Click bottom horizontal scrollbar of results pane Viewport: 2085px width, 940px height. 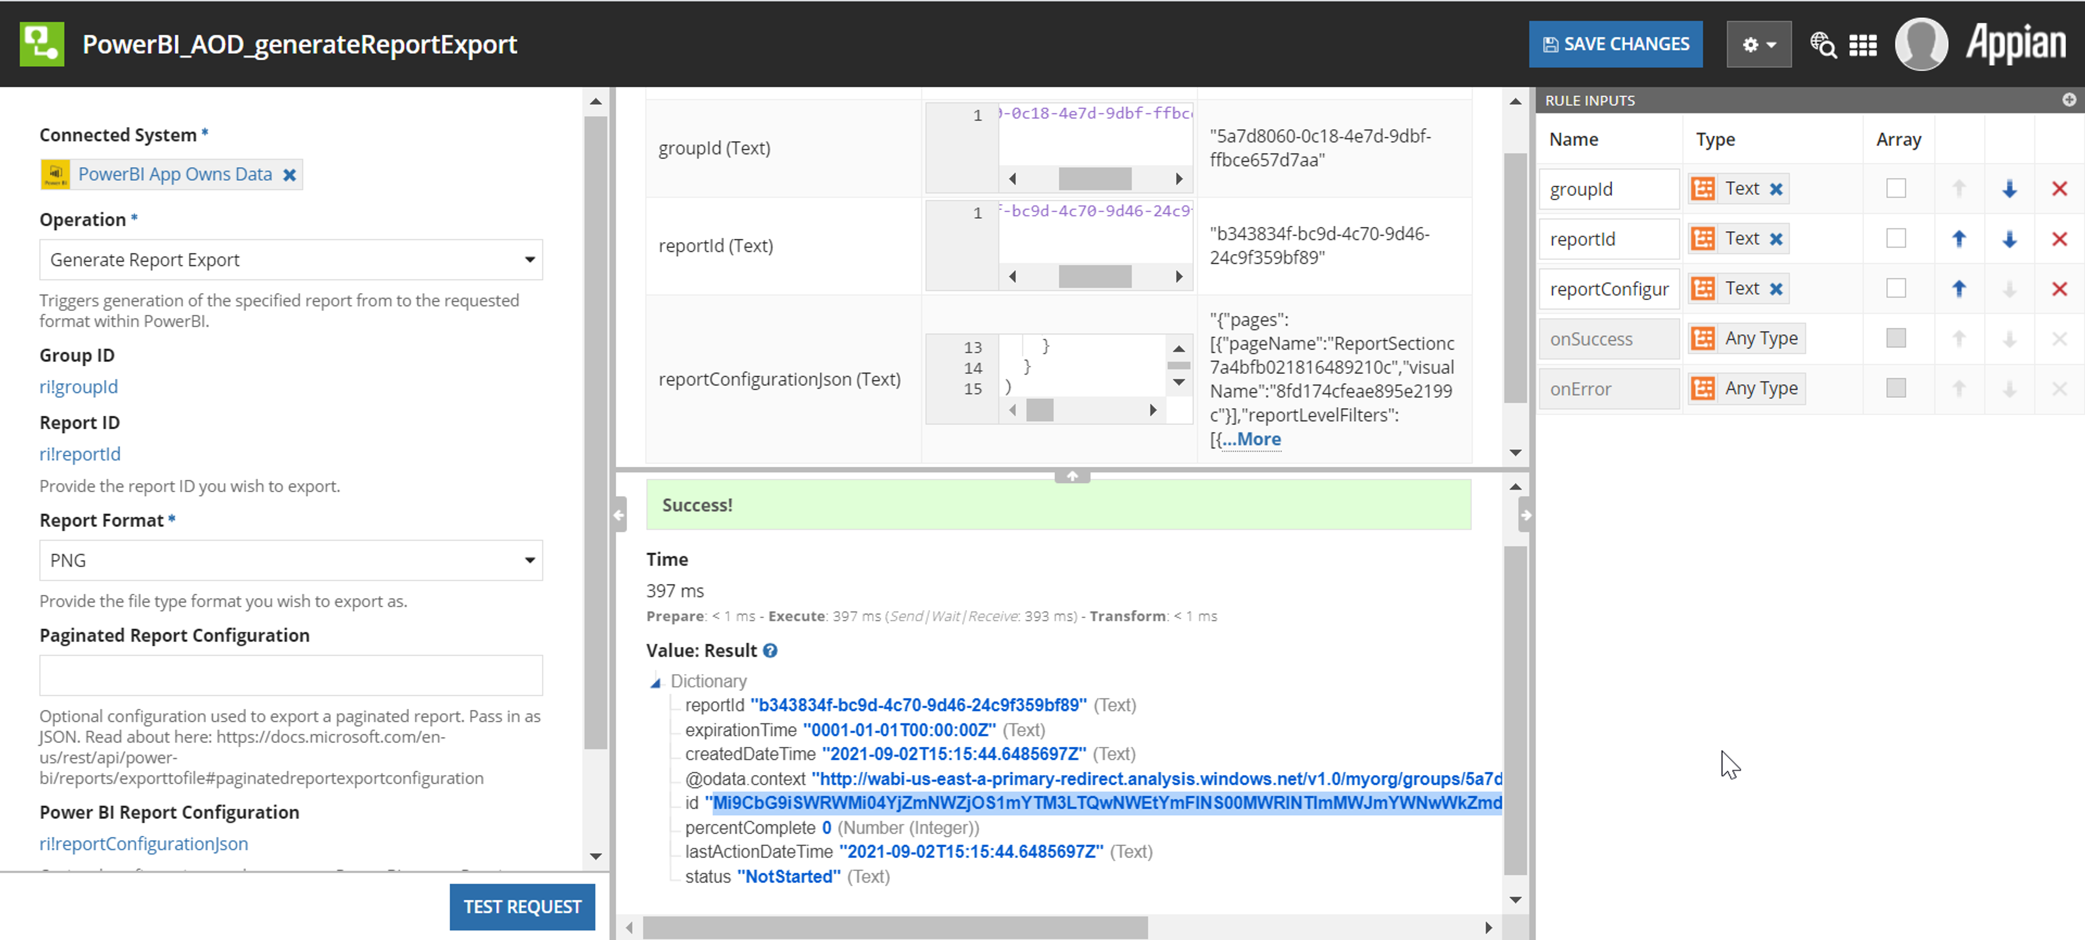[x=895, y=927]
